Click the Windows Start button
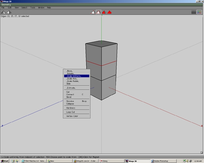Viewport: 204px width, 163px height. click(x=5, y=161)
